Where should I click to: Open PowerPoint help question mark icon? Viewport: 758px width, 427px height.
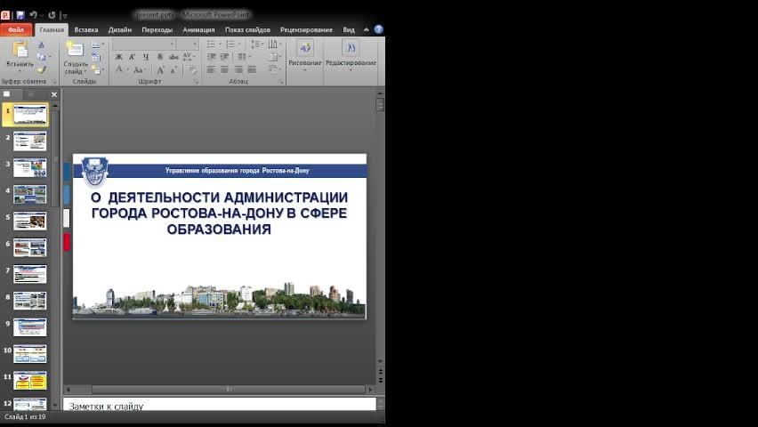tap(379, 29)
